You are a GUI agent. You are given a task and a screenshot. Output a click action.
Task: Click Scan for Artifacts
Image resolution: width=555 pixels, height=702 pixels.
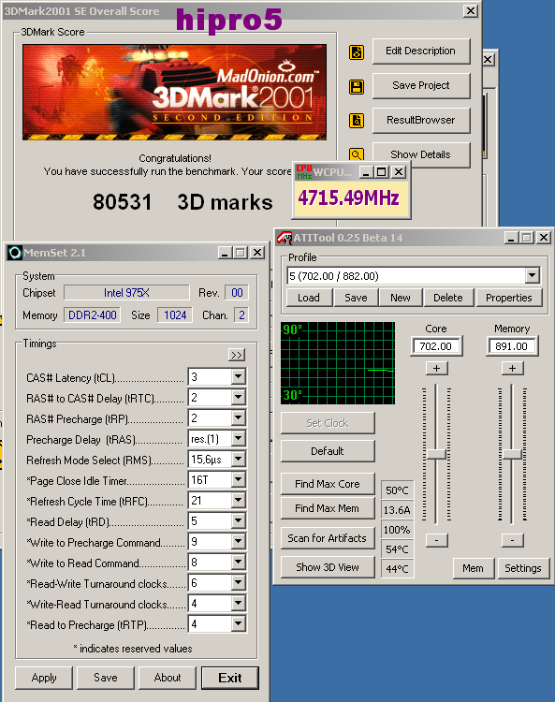[328, 538]
